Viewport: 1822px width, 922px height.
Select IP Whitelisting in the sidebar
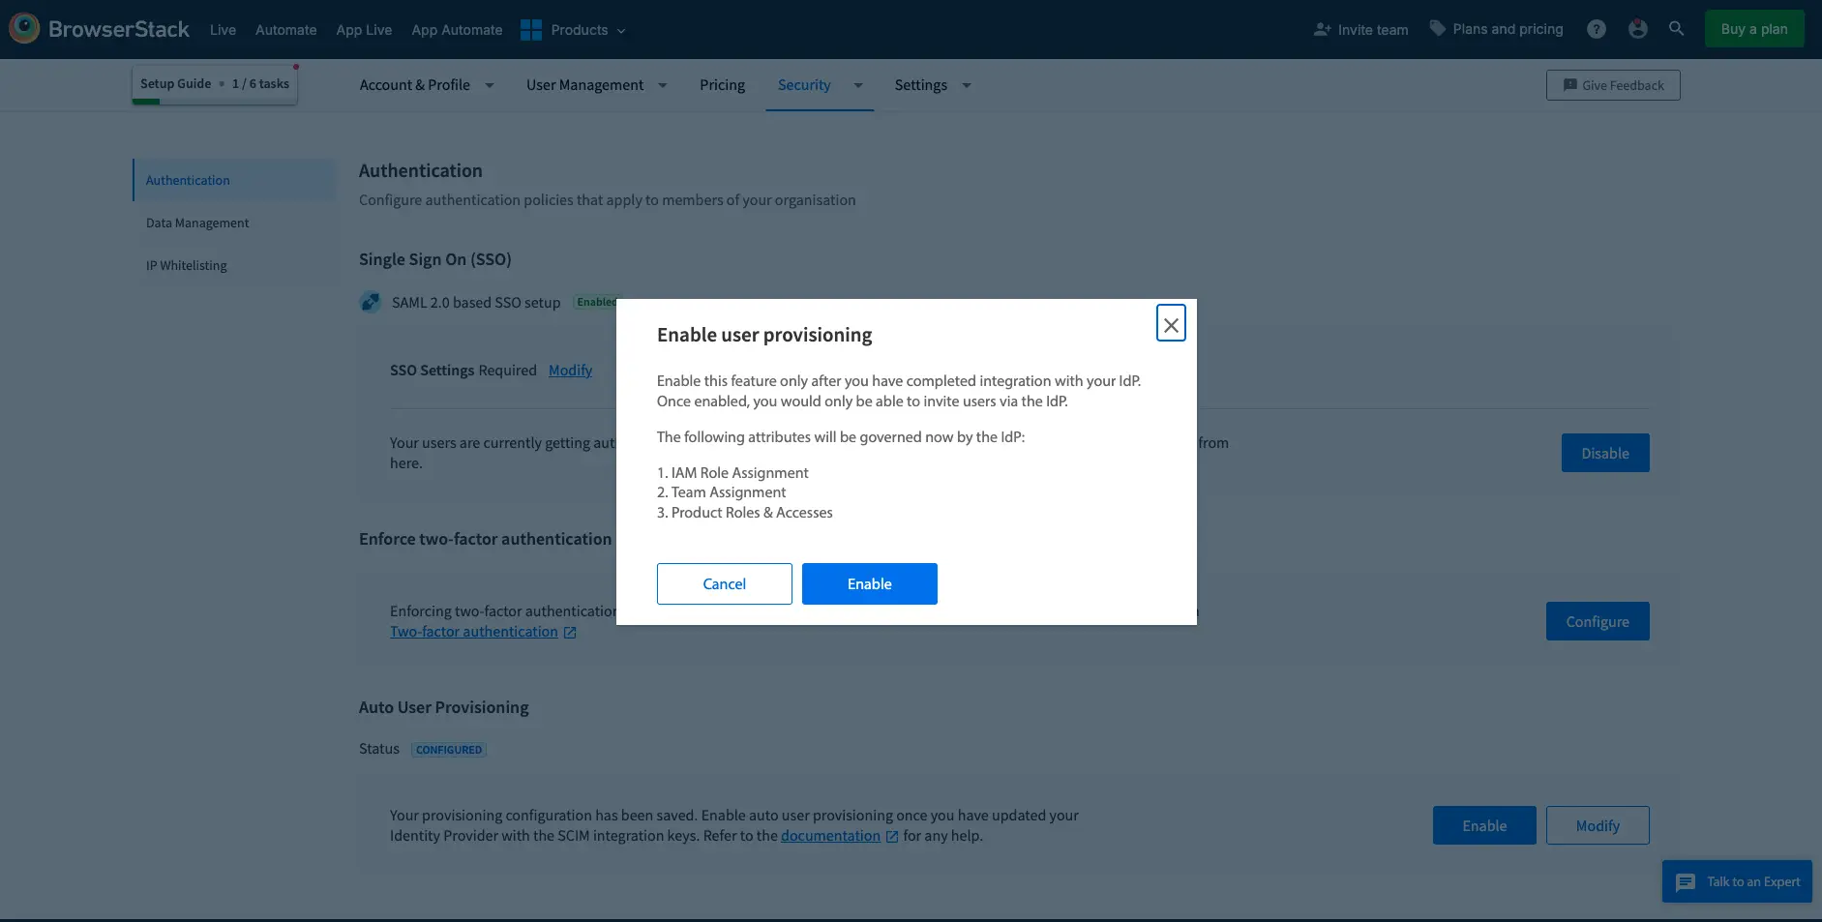[233, 265]
